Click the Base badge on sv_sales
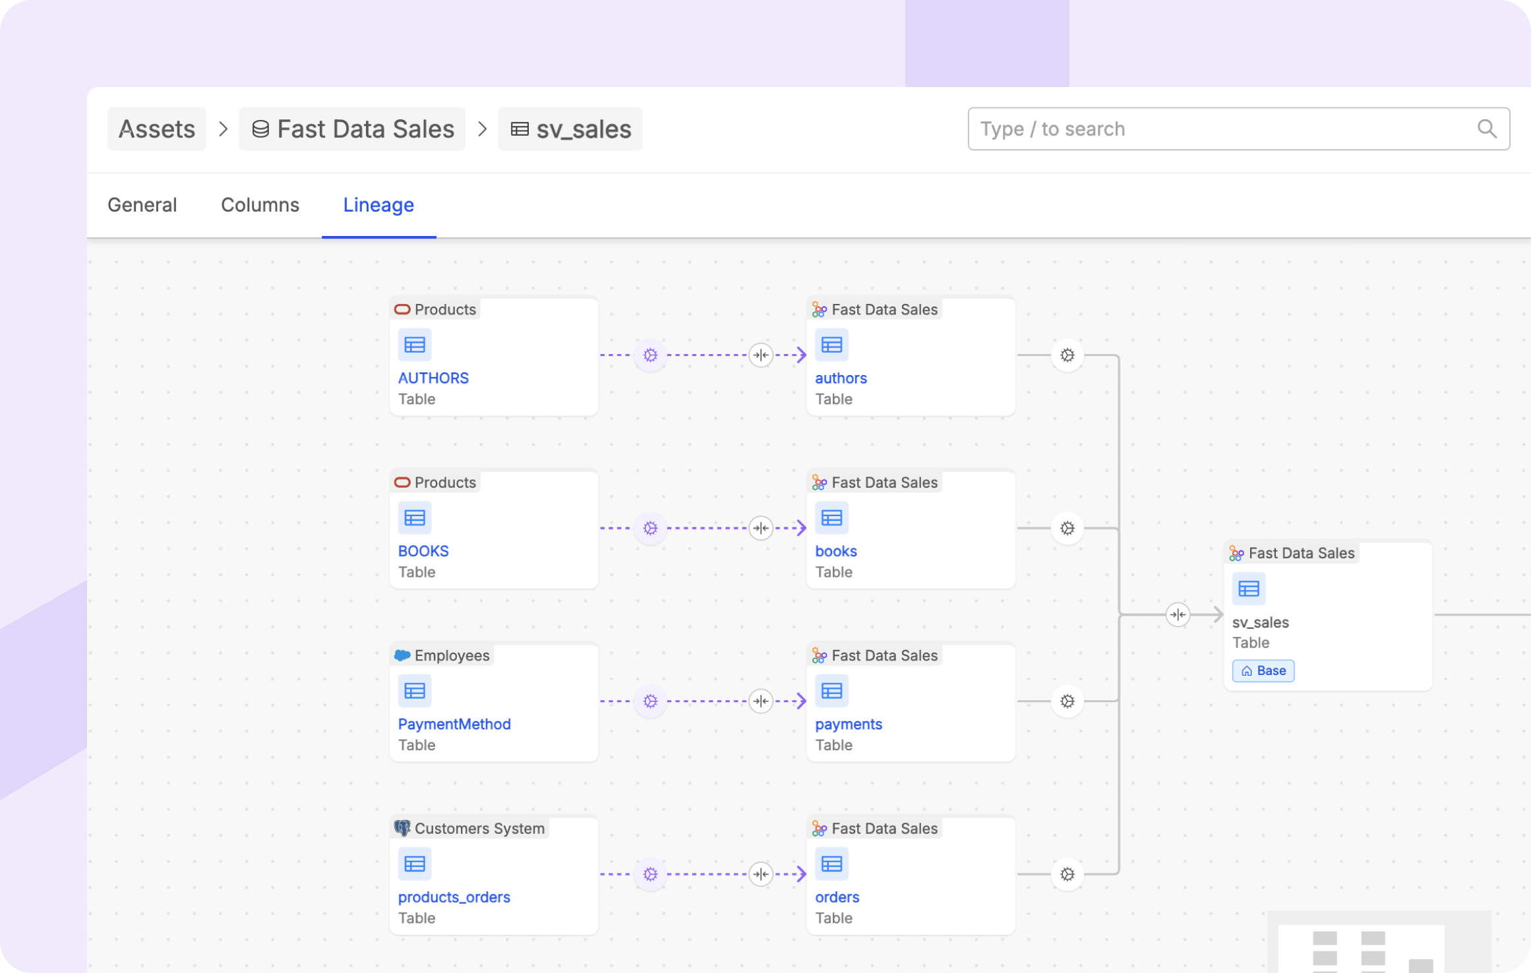The image size is (1531, 973). tap(1263, 670)
